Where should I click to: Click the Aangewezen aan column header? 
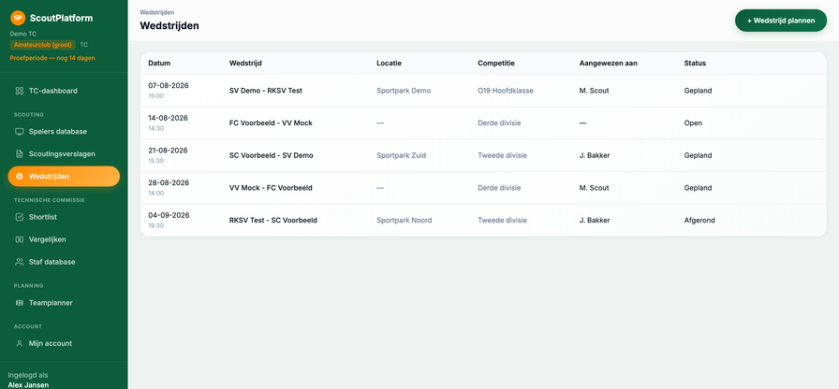tap(609, 63)
